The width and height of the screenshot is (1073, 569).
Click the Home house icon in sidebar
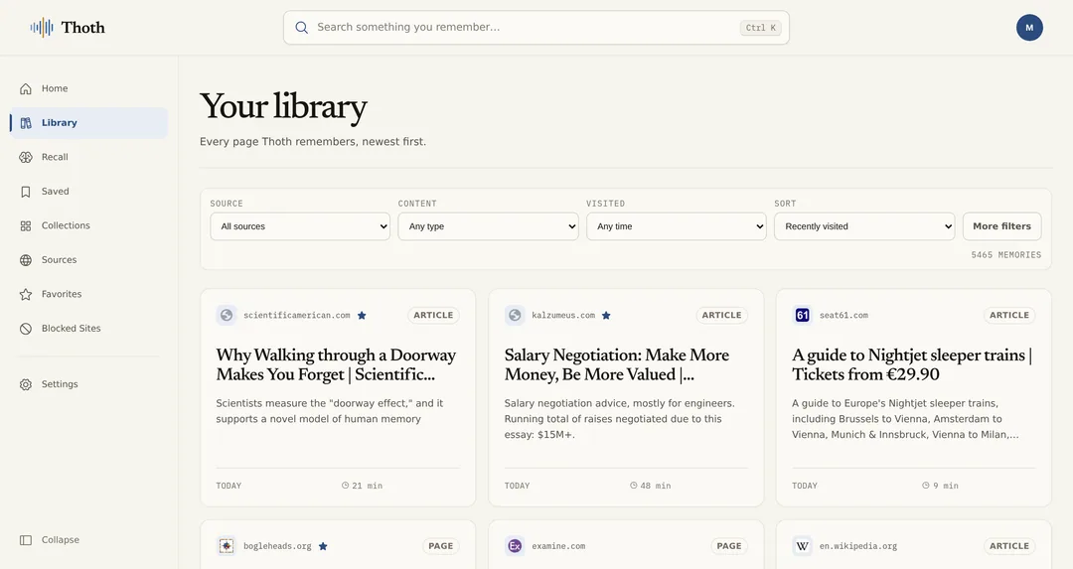tap(26, 89)
